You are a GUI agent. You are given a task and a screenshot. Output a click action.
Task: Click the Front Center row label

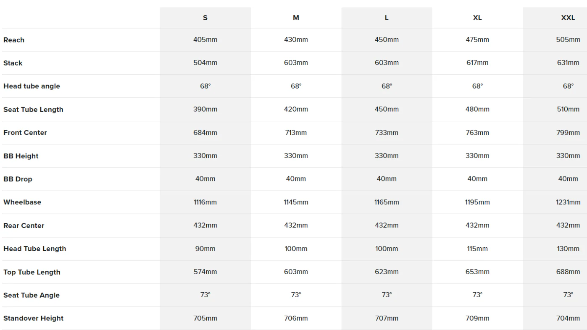click(x=25, y=133)
